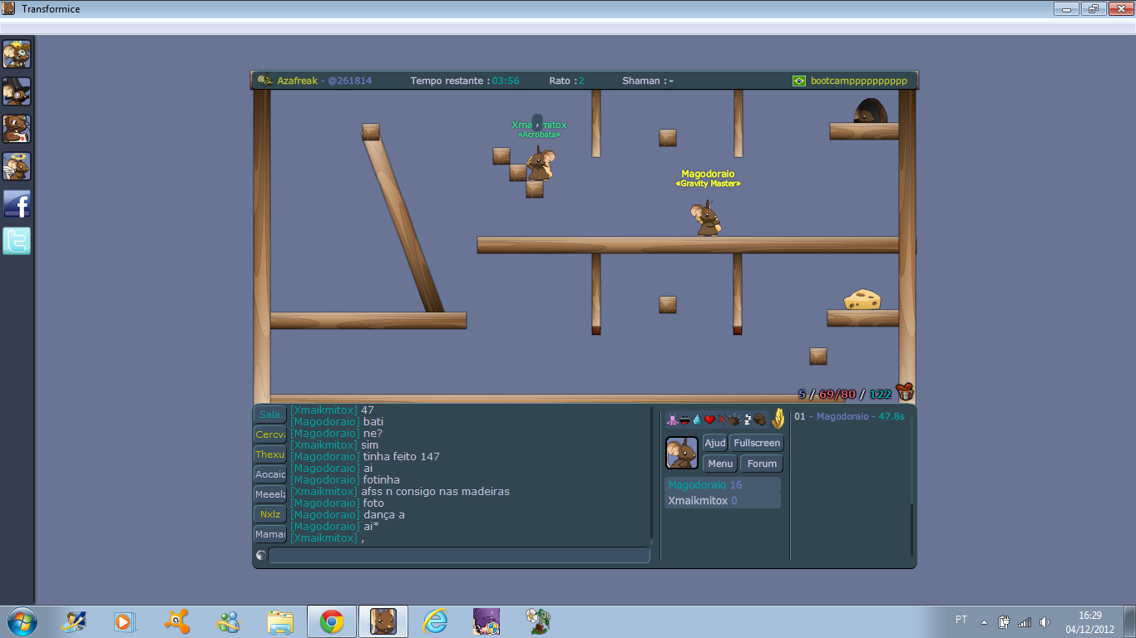Select the clap emote (brown hands icon)
This screenshot has height=638, width=1136.
coord(734,420)
